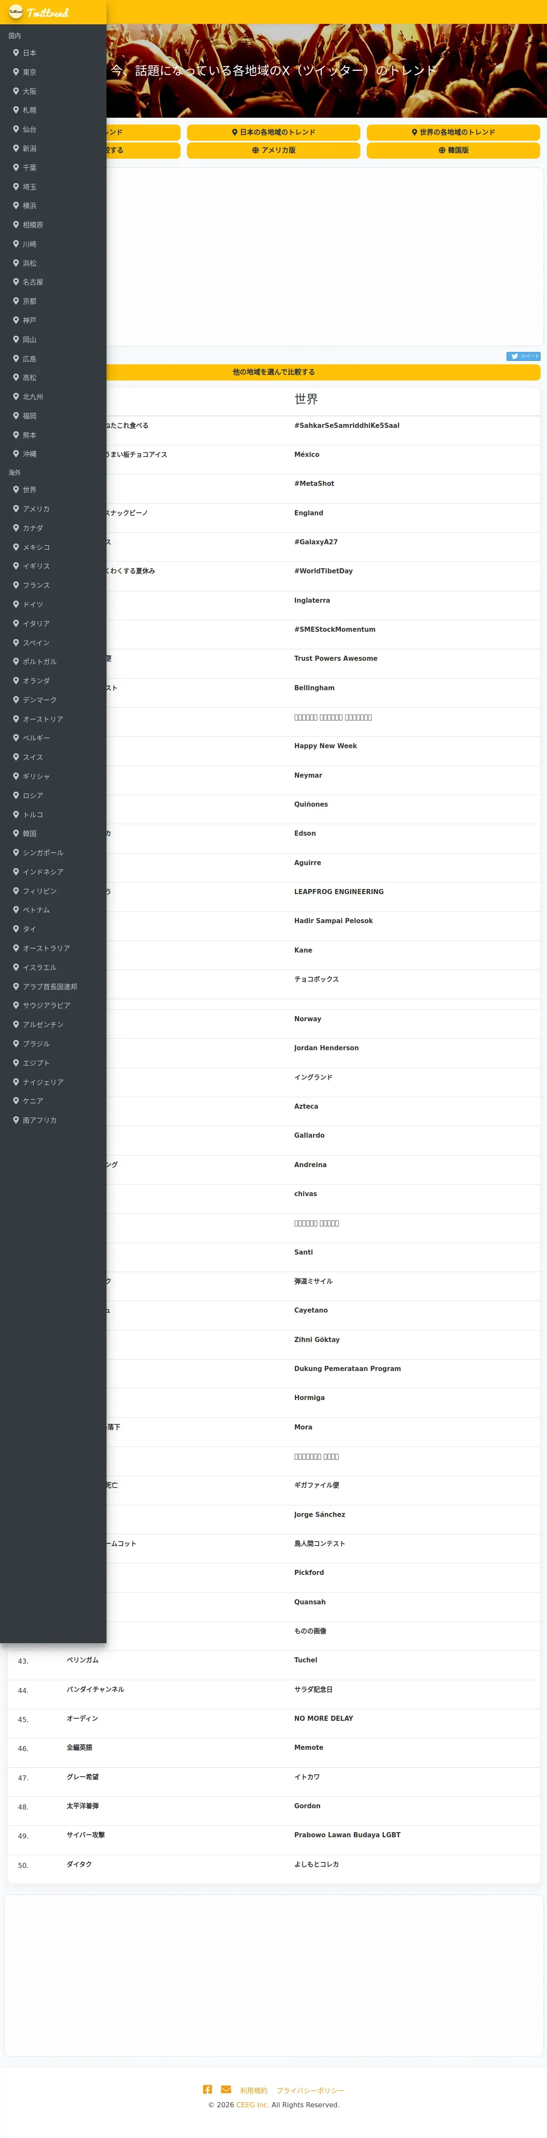
Task: Click the pin icon beside 東京
Action: click(16, 71)
